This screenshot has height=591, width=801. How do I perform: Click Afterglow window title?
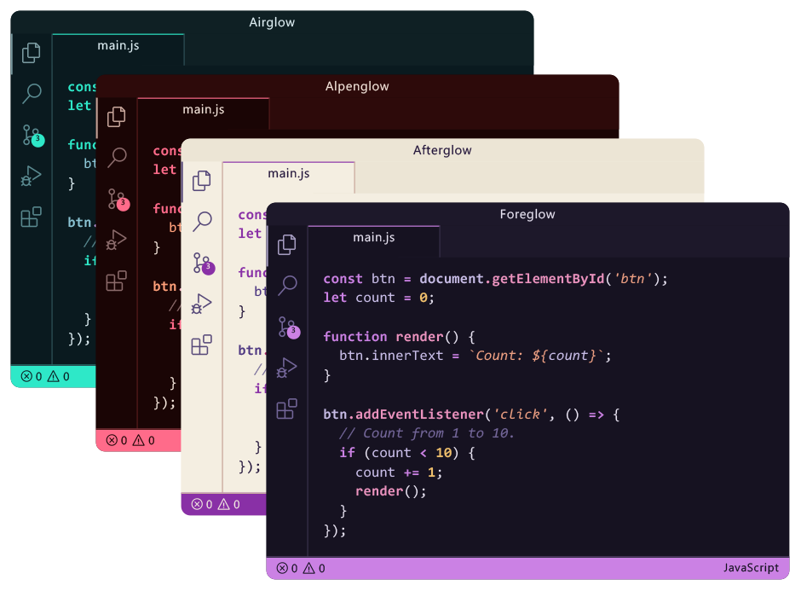[442, 150]
